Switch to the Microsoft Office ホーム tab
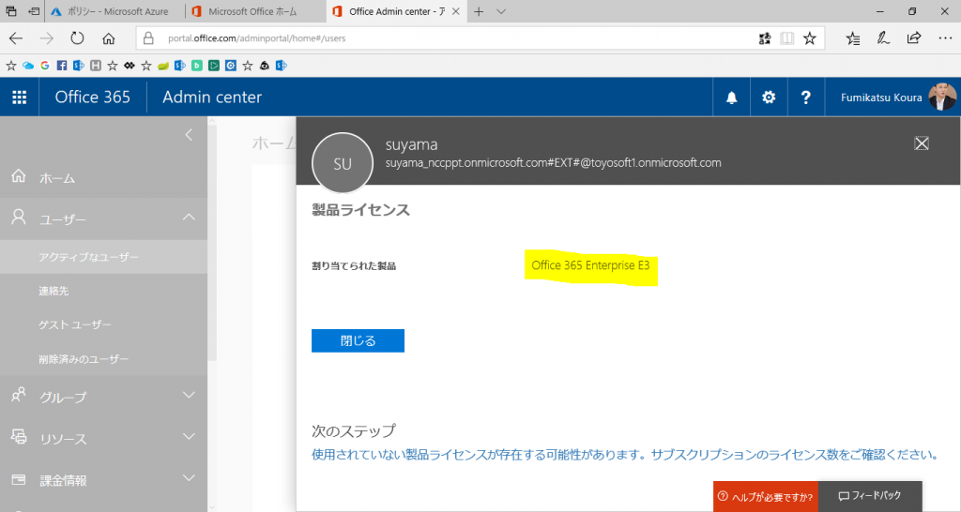 coord(255,11)
